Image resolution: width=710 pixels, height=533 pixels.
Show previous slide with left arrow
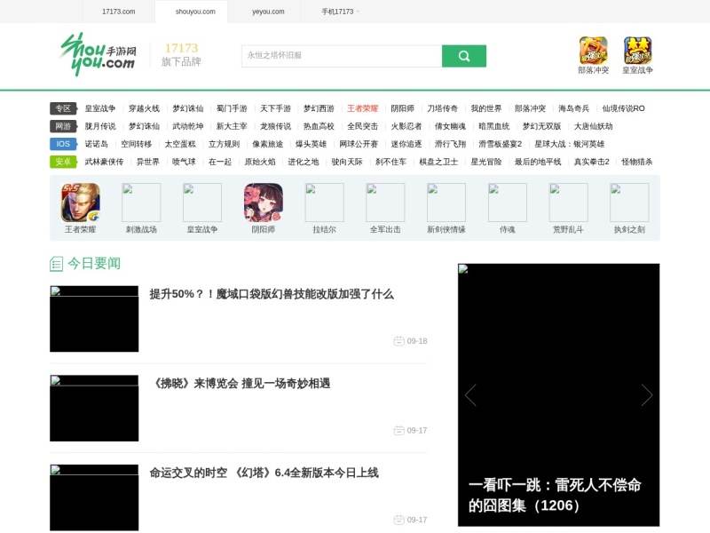[x=470, y=394]
